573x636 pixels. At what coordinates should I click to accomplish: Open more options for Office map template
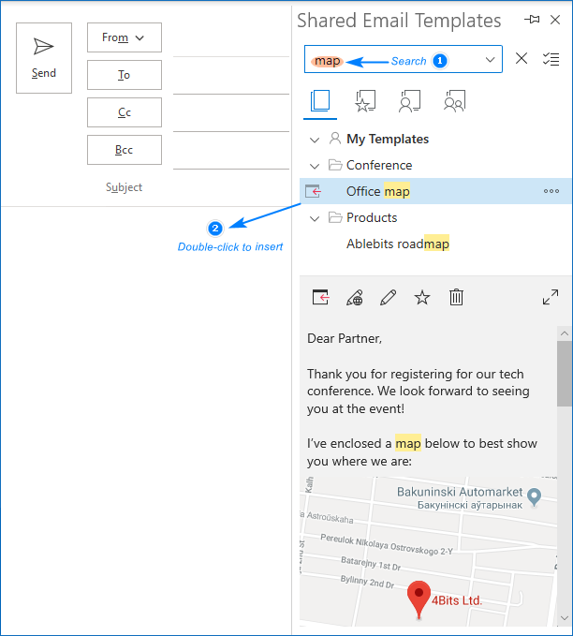click(x=551, y=191)
